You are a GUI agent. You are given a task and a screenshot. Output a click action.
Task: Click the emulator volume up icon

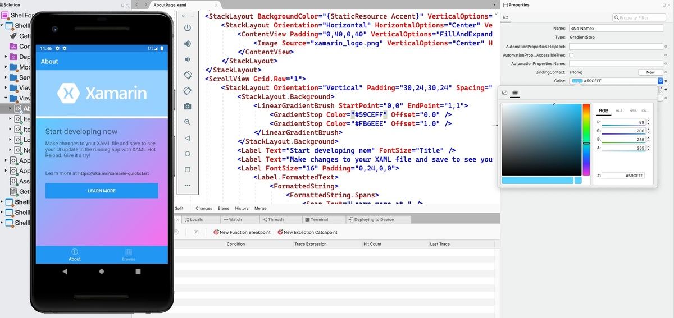point(188,44)
